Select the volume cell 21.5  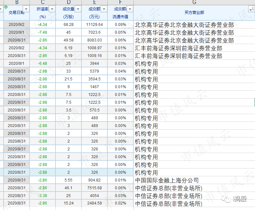tap(69, 79)
